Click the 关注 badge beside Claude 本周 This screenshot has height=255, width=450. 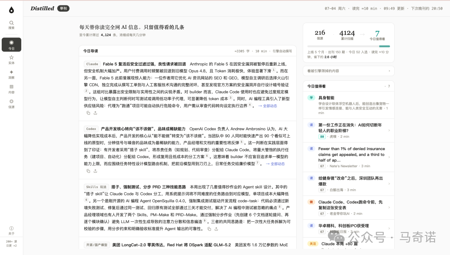click(313, 244)
